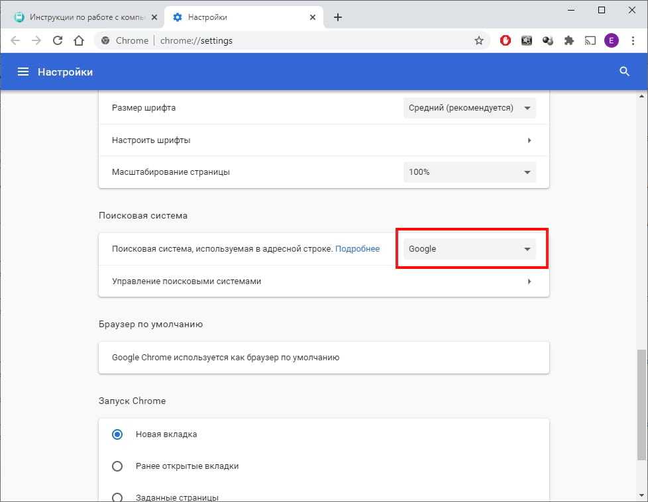Open the purple E profile avatar
The width and height of the screenshot is (648, 502).
(x=611, y=40)
